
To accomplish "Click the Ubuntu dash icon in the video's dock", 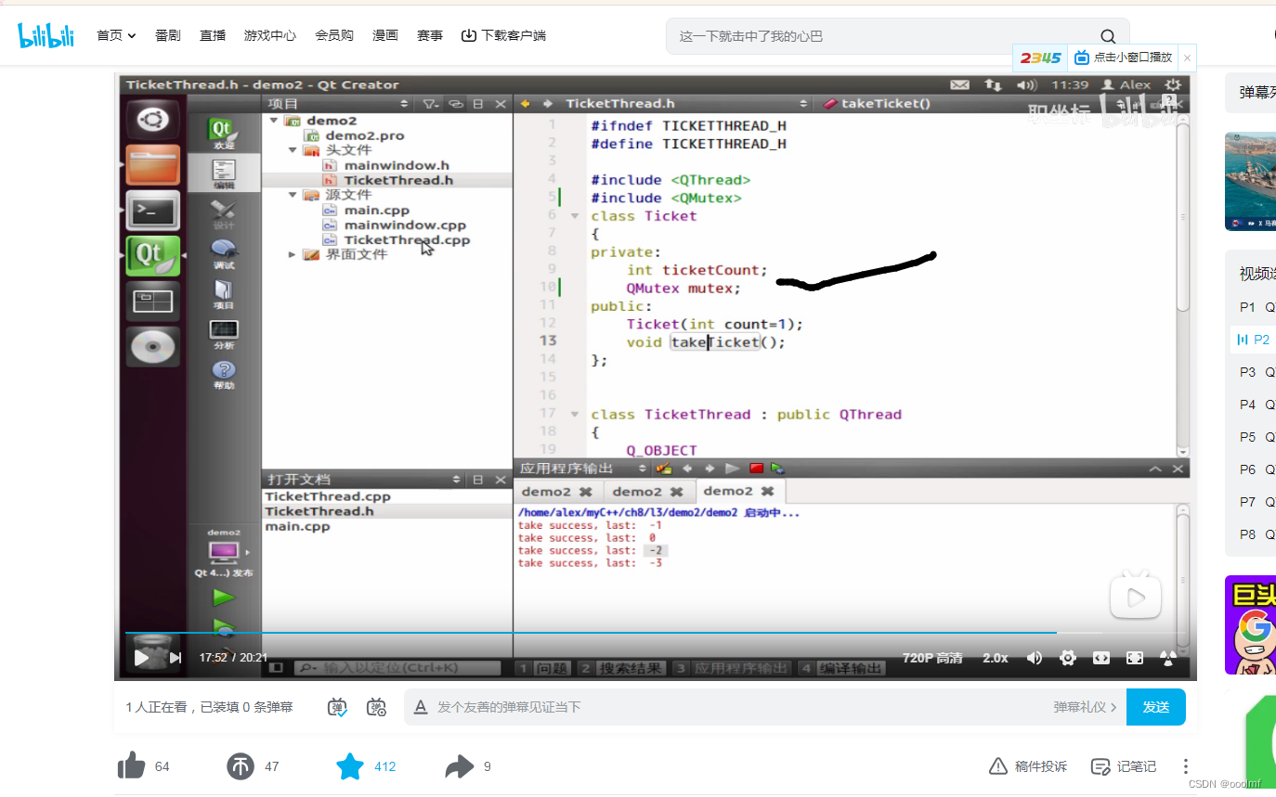I will (152, 119).
